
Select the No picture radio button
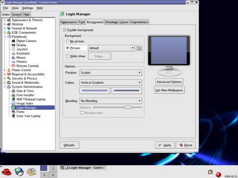(68, 41)
